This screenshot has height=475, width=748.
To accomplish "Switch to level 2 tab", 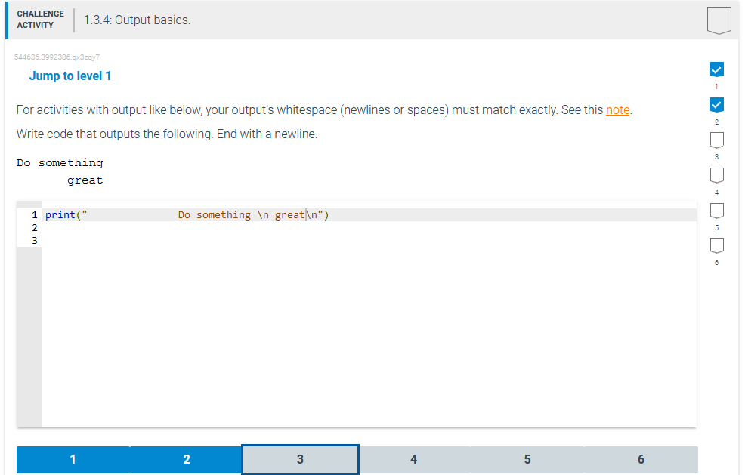I will [x=186, y=459].
